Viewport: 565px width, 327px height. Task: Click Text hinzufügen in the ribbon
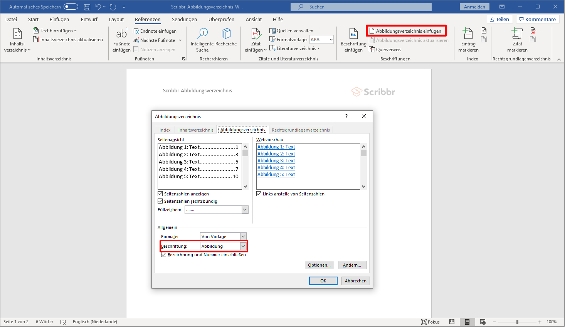click(x=55, y=31)
